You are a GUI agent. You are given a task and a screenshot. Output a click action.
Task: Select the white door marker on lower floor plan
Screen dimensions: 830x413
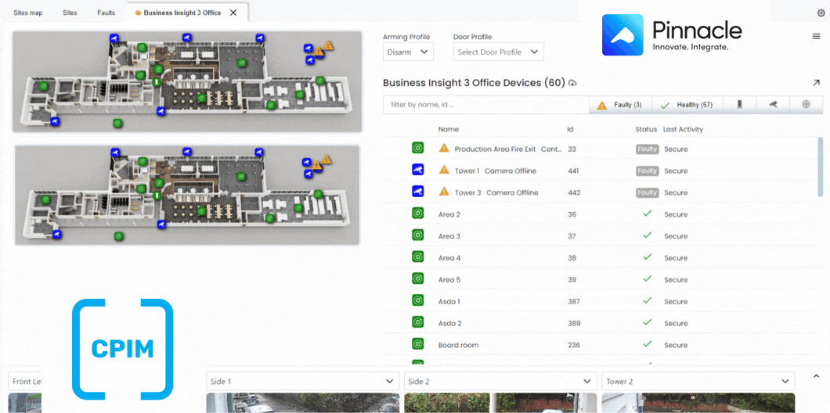tap(157, 196)
